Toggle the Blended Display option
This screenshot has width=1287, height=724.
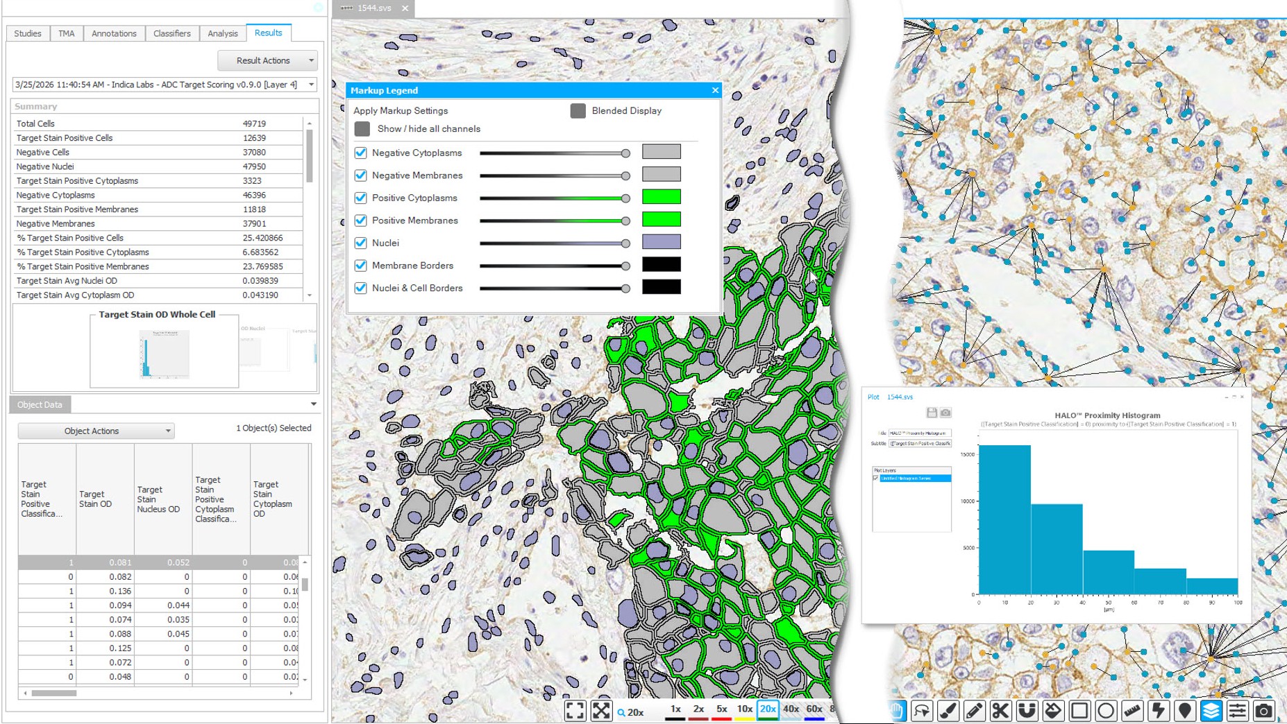pos(578,111)
